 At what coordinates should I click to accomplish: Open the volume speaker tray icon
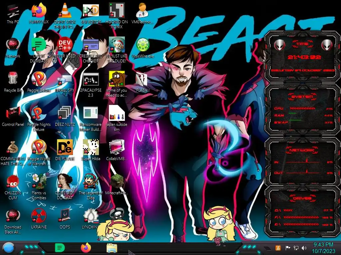point(304,248)
